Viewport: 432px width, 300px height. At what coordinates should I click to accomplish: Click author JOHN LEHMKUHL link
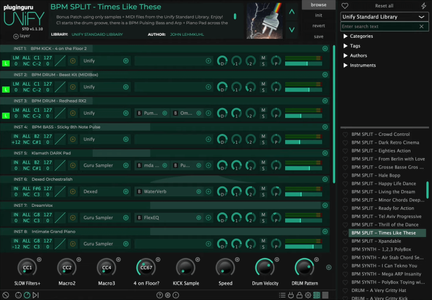pyautogui.click(x=187, y=35)
